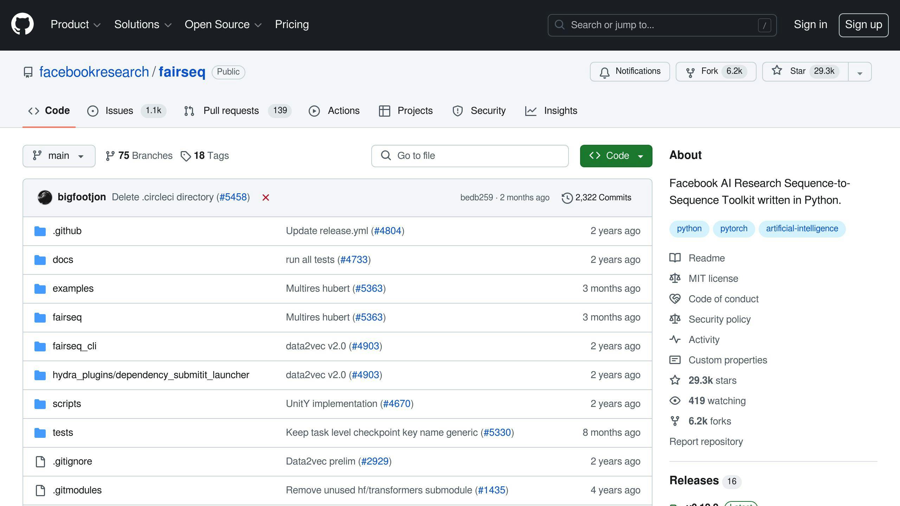Click the commit history clock icon
This screenshot has height=506, width=900.
pos(567,198)
